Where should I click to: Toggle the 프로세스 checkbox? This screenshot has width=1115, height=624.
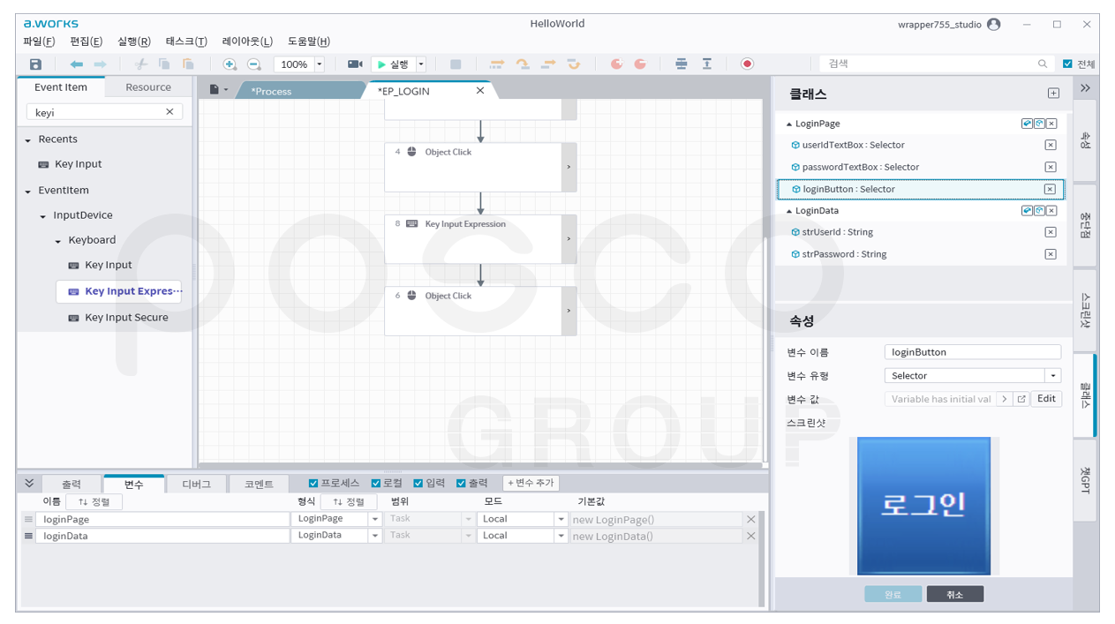[x=313, y=483]
